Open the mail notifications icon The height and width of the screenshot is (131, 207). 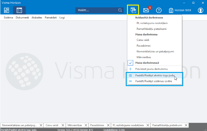146,10
